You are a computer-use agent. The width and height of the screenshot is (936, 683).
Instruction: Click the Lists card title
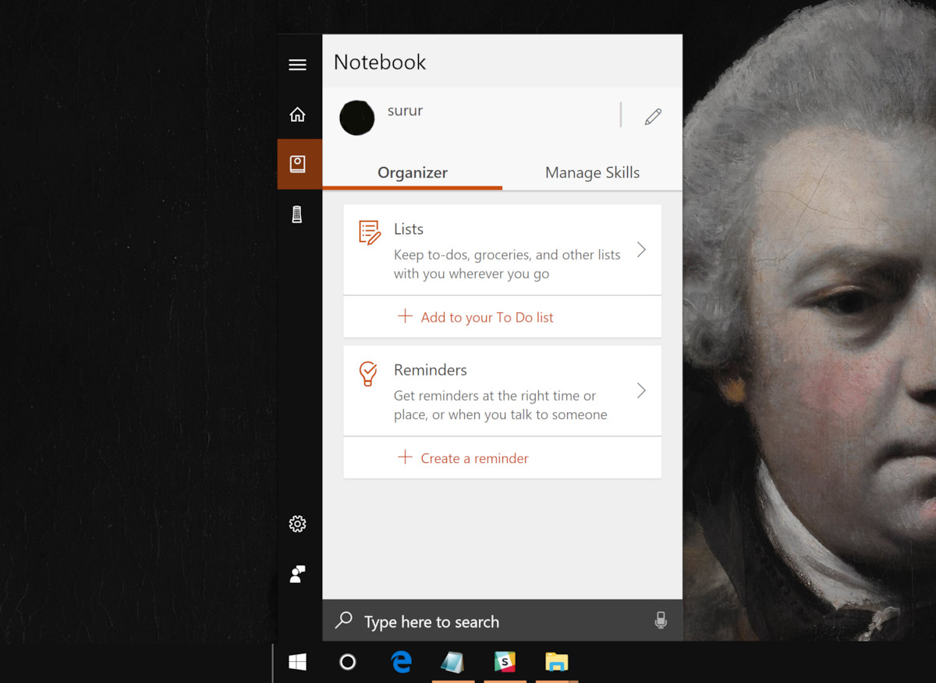coord(409,229)
